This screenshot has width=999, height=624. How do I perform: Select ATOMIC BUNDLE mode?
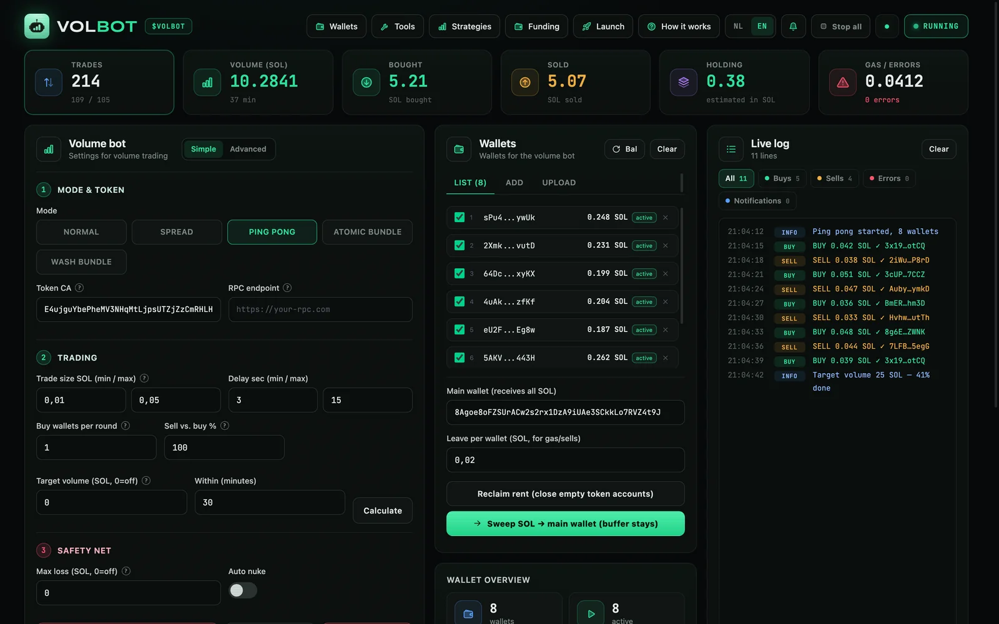367,232
